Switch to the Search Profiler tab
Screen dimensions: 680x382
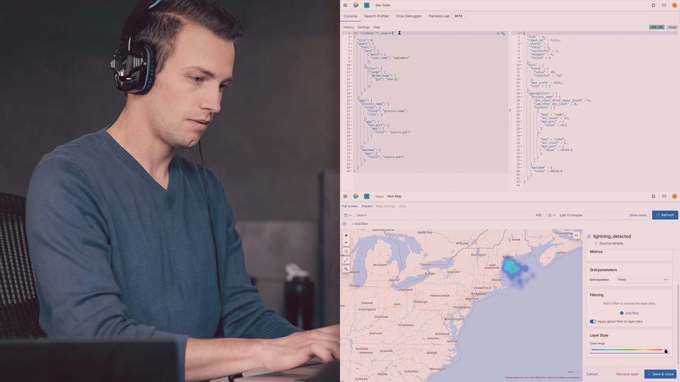click(376, 16)
